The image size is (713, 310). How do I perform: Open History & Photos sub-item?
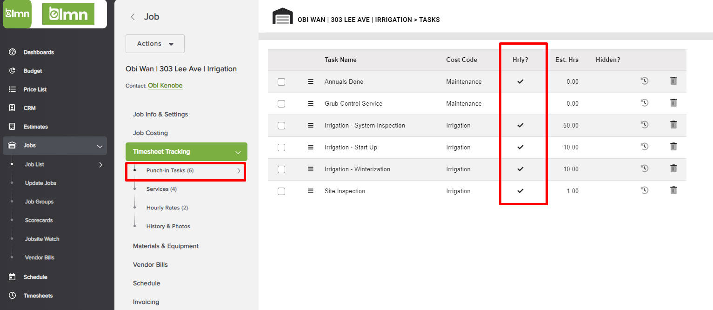coord(168,226)
